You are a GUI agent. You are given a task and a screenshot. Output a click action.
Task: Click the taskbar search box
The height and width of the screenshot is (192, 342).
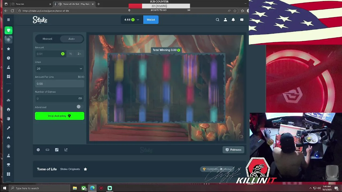tap(39, 188)
